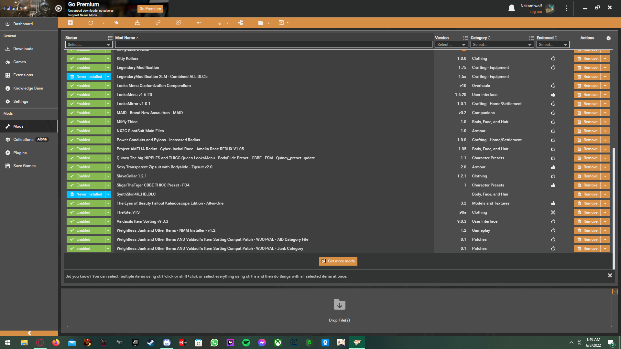Open Save Games in the sidebar
The width and height of the screenshot is (621, 349).
(29, 166)
